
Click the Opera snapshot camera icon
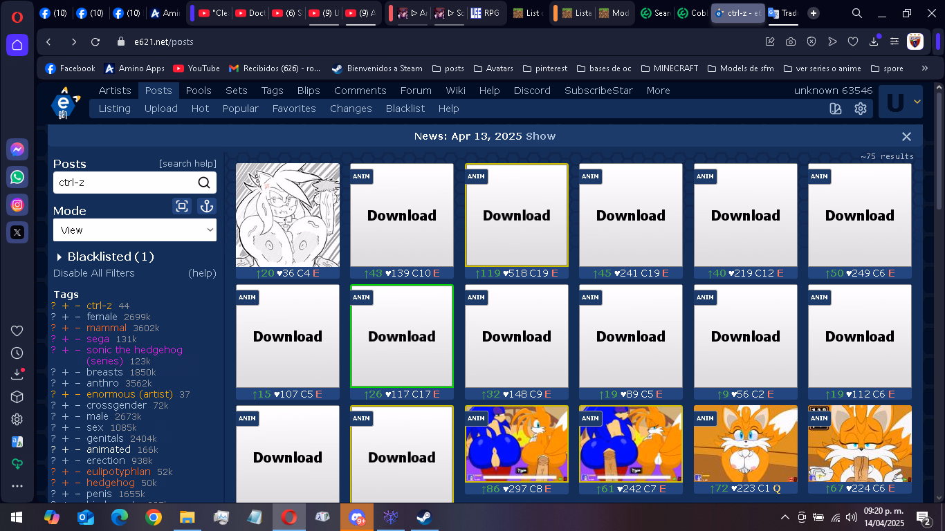(x=791, y=41)
